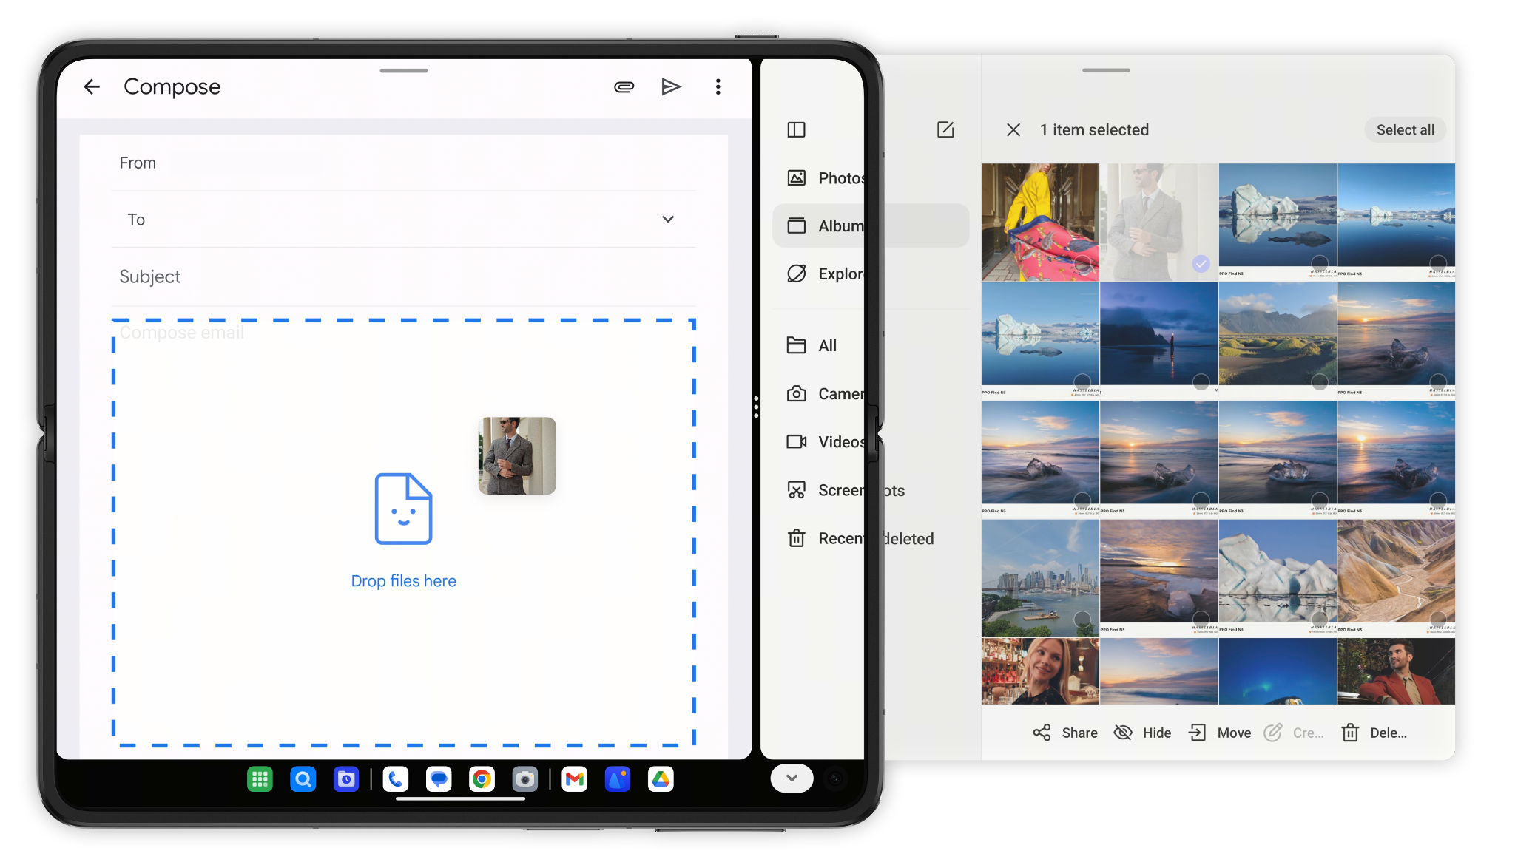Go back using the Compose back arrow
Screen dimensions: 1515x862
(x=92, y=87)
